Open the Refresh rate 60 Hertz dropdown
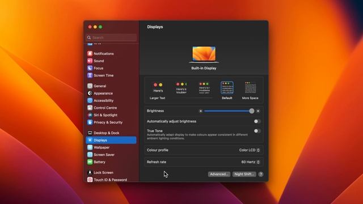 (x=251, y=162)
